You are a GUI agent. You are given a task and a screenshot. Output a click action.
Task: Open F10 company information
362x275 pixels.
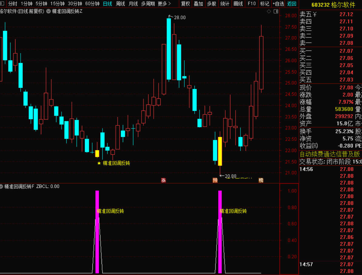[x=252, y=4]
